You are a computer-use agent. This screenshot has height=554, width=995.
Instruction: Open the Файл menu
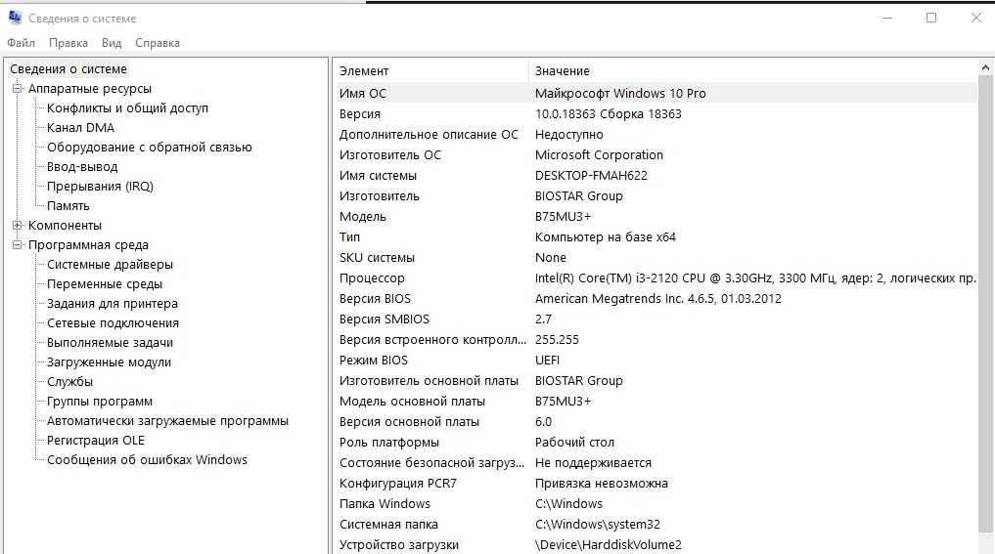click(21, 43)
